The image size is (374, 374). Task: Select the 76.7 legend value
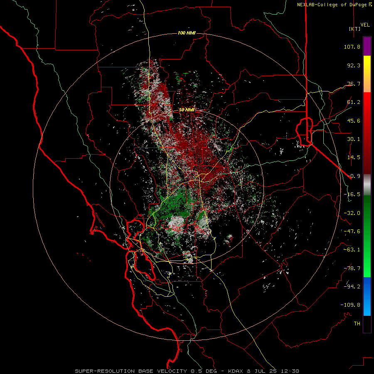point(354,84)
